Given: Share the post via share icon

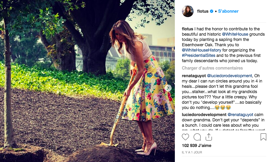Looking at the screenshot, I should click(209, 137).
